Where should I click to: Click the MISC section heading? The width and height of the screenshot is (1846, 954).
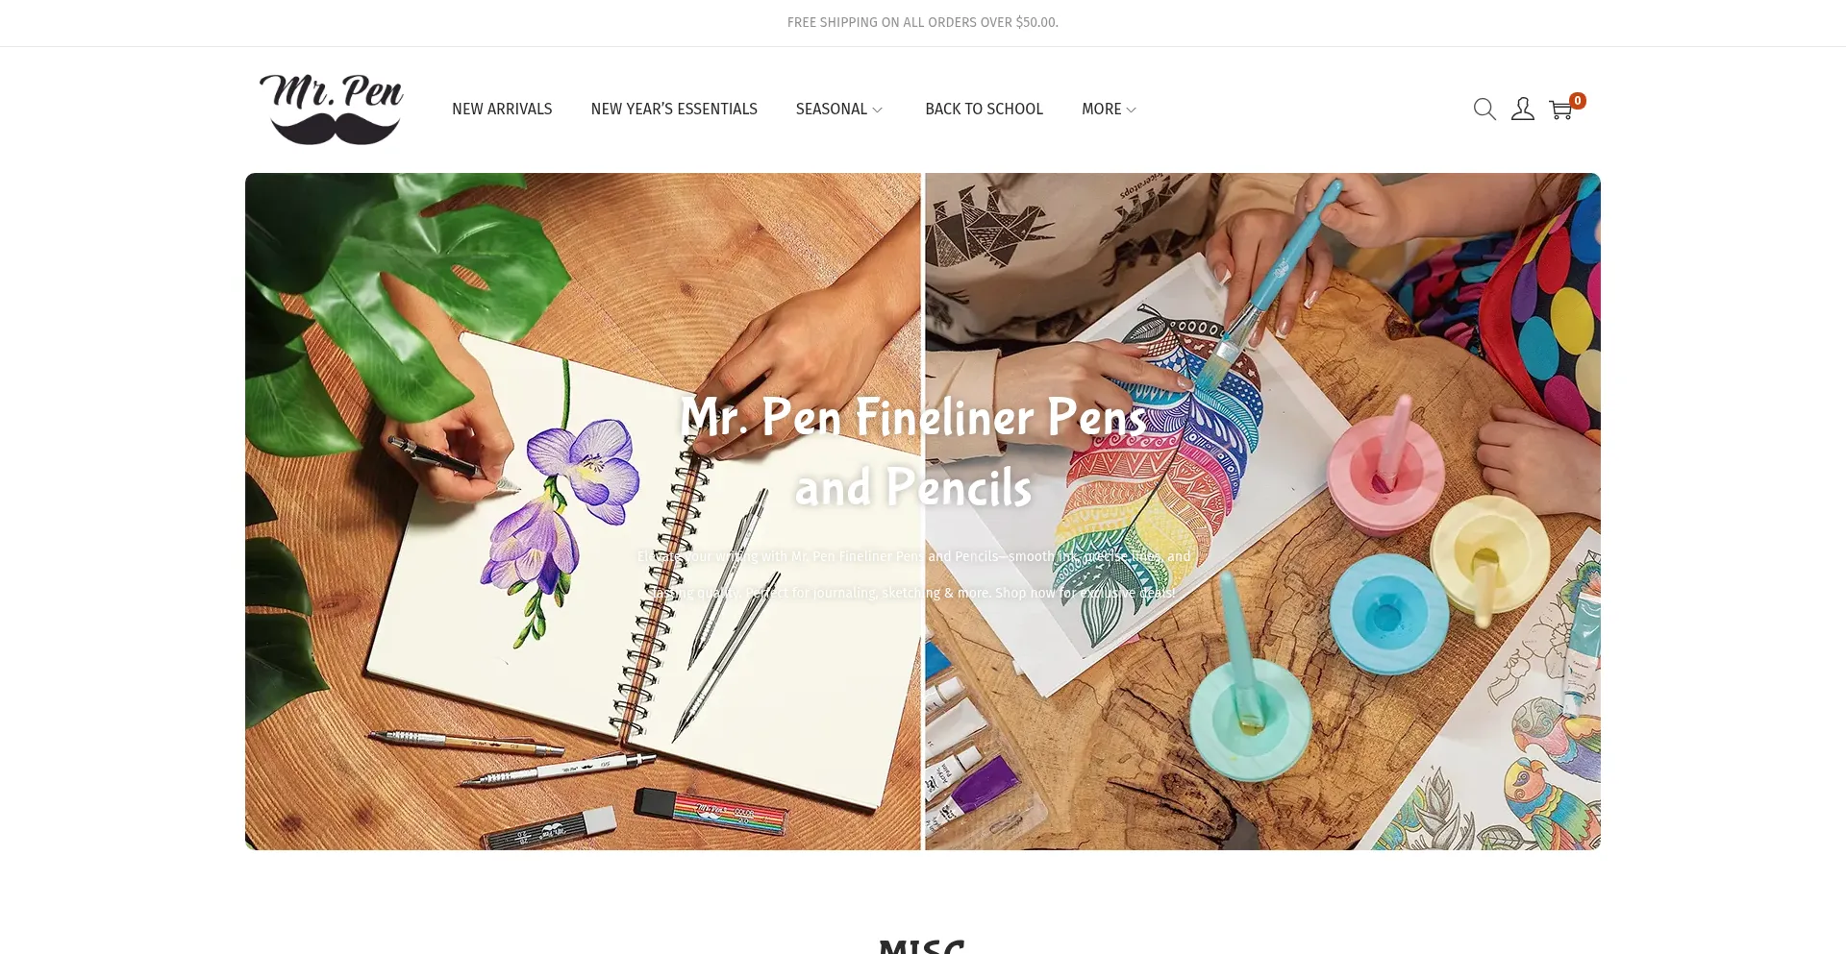click(x=922, y=946)
